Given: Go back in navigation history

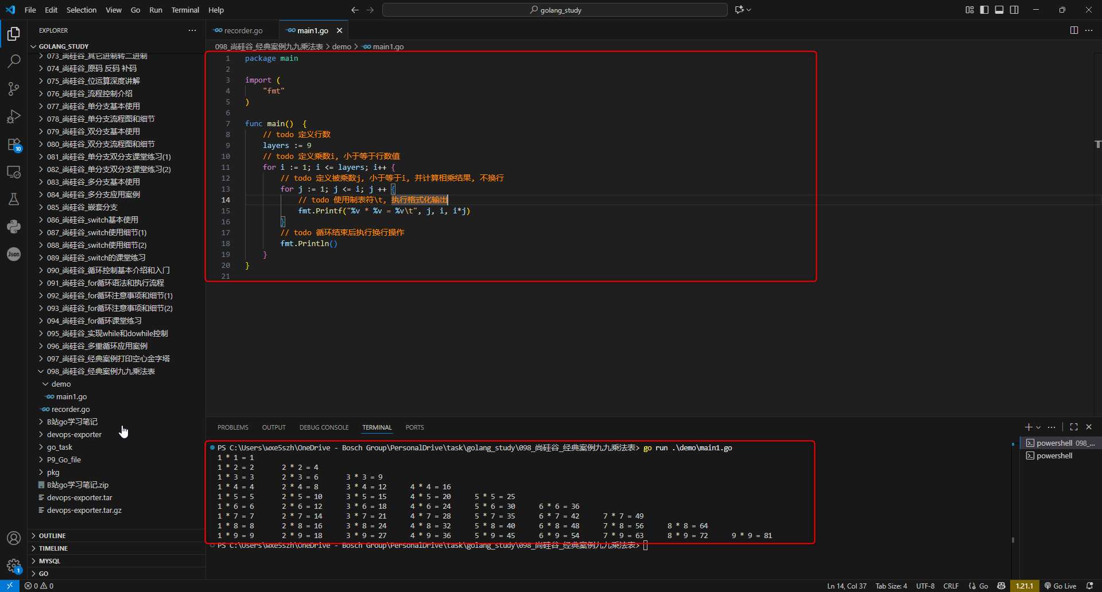Looking at the screenshot, I should (x=355, y=10).
